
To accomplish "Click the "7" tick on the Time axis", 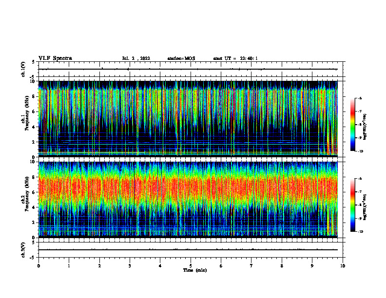I will click(x=251, y=266).
